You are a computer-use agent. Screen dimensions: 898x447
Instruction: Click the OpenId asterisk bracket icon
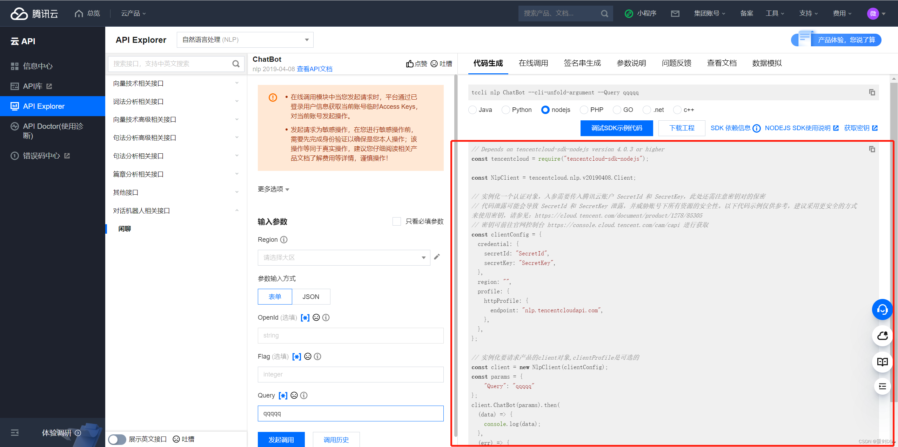[305, 318]
